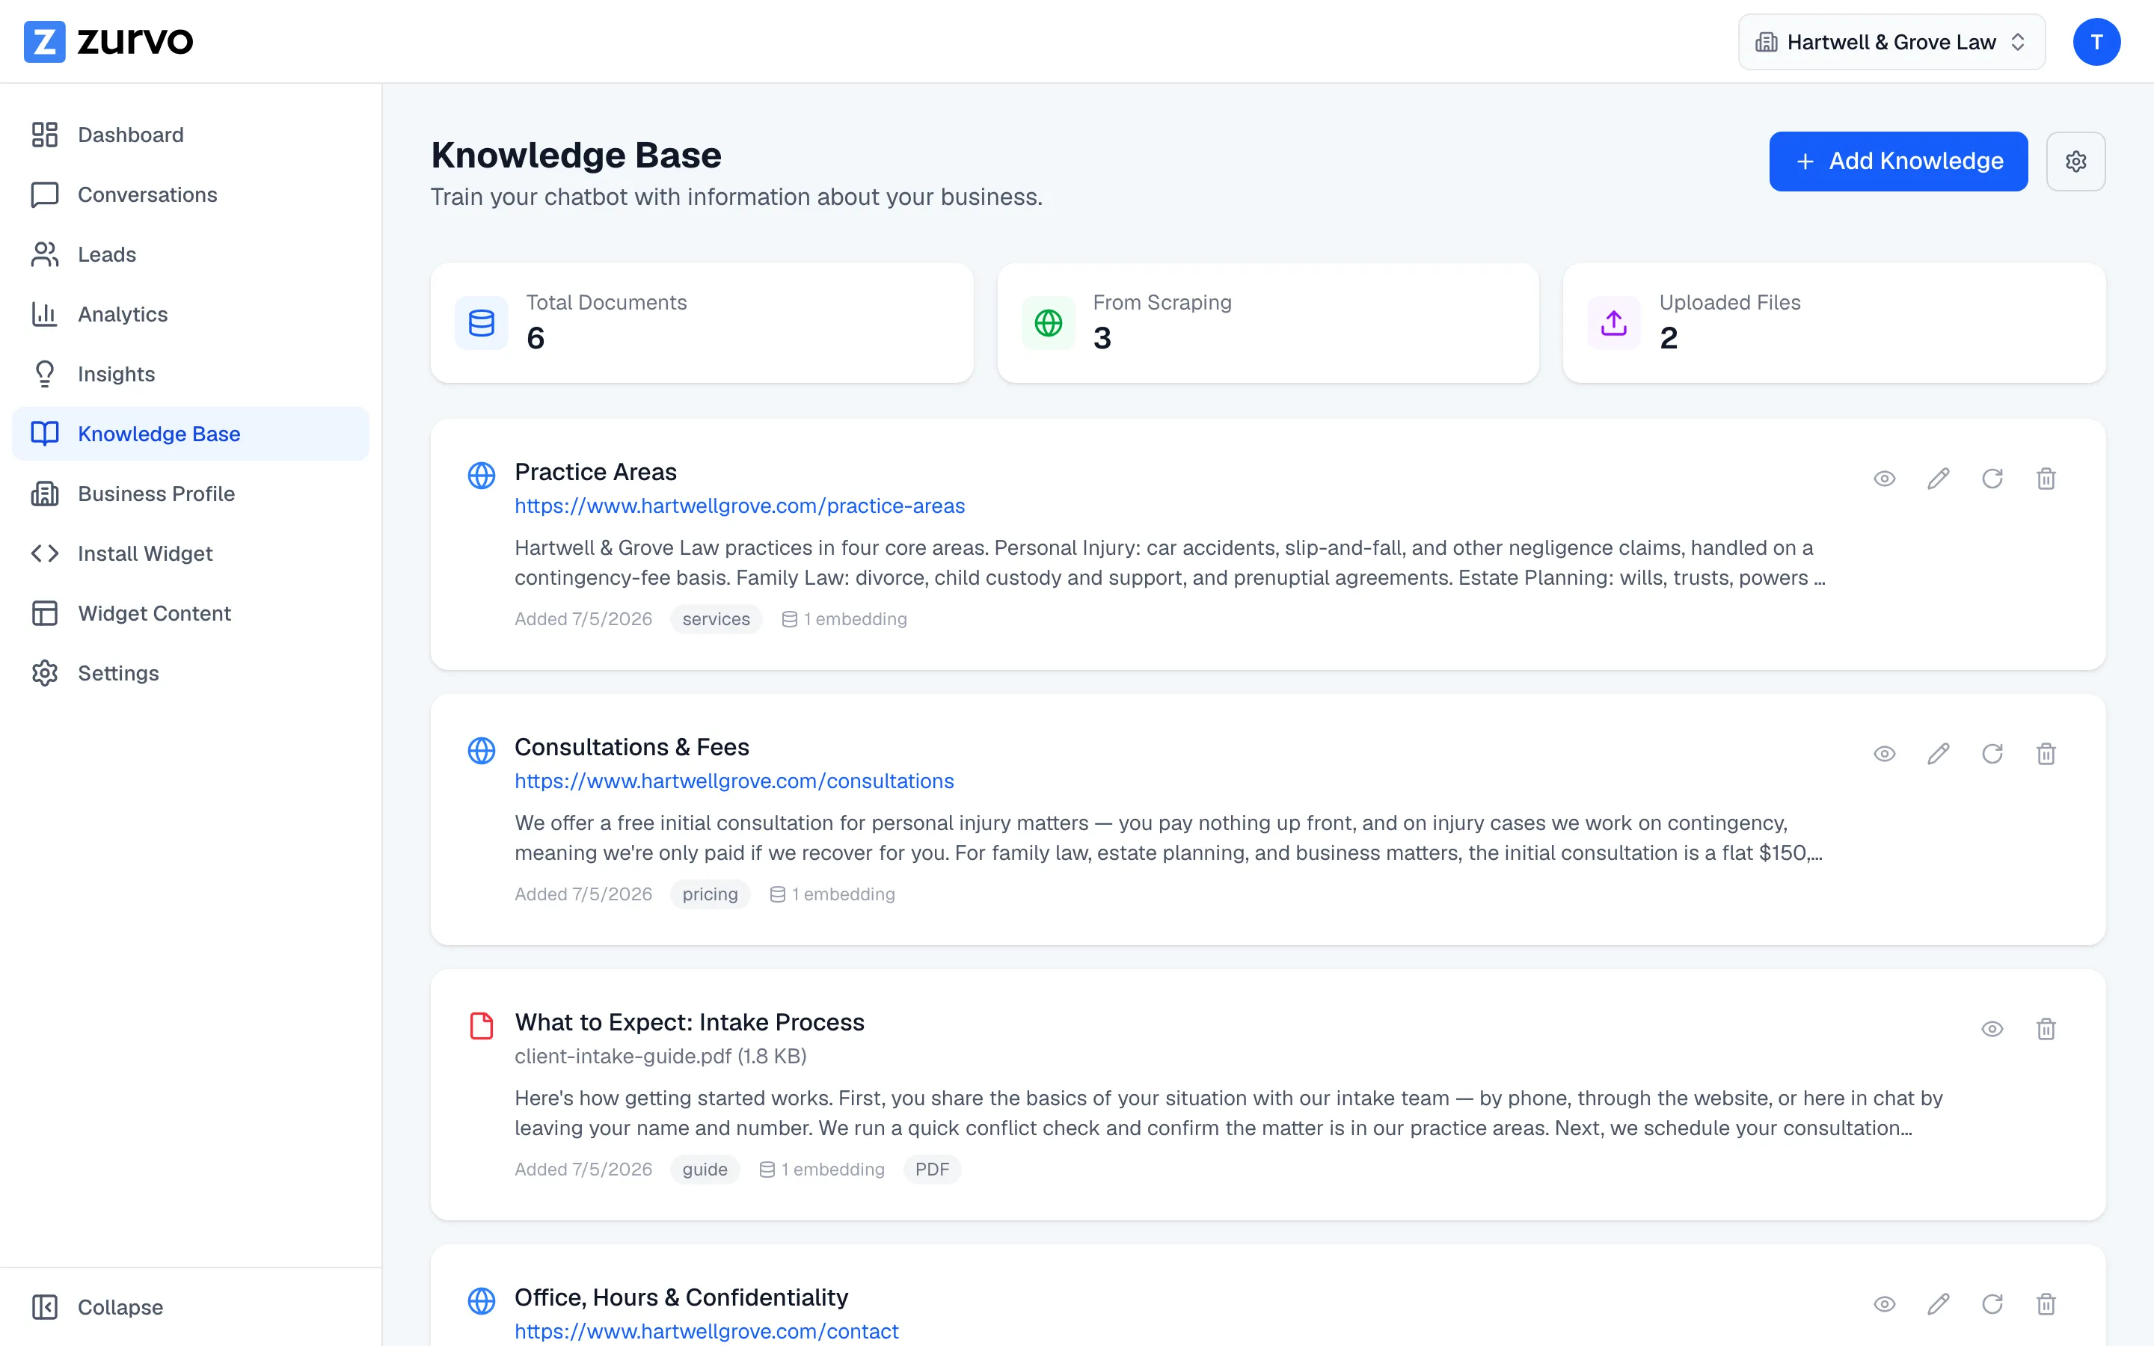Click the Widget Content layout icon
The image size is (2154, 1346).
[45, 612]
